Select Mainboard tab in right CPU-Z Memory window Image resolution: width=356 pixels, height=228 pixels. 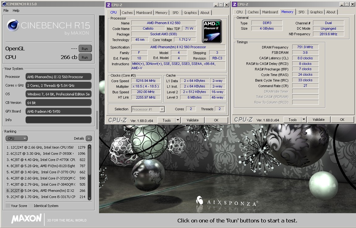[270, 12]
